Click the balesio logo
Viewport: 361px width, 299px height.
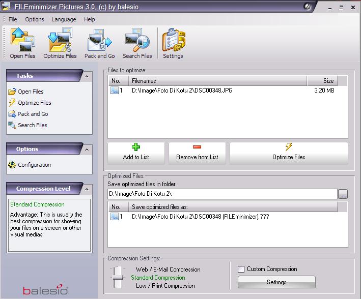tap(45, 290)
